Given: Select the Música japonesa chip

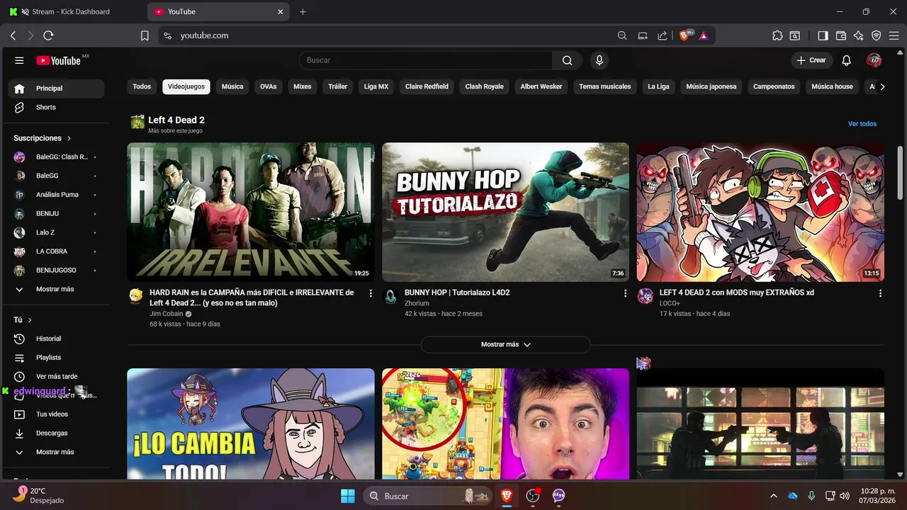Looking at the screenshot, I should pyautogui.click(x=711, y=86).
